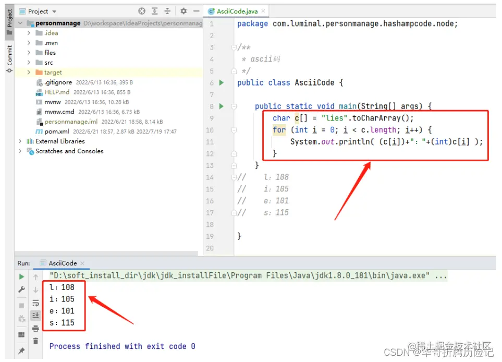
Task: Open the Project tool window side tab
Action: pyautogui.click(x=9, y=22)
